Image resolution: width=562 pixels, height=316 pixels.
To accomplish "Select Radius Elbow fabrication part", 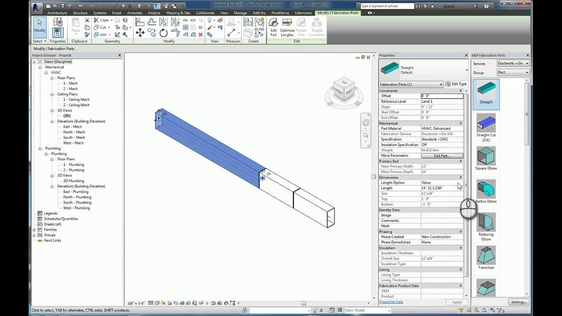I will (486, 192).
